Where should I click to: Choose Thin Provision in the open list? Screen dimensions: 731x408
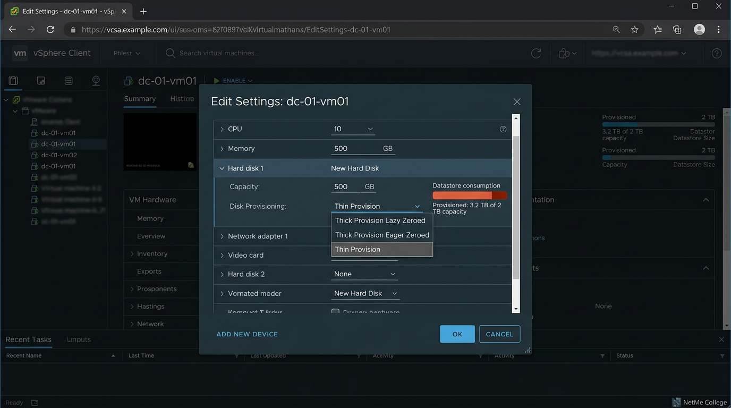click(x=382, y=249)
